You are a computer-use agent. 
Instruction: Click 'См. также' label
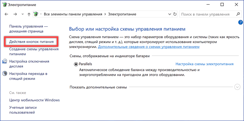click(18, 93)
